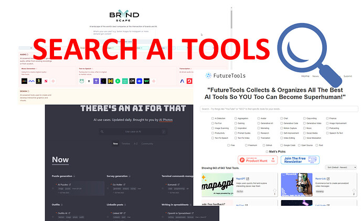The image size is (362, 221).
Task: Open the teal square Text-to-Speech icon
Action: (125, 81)
